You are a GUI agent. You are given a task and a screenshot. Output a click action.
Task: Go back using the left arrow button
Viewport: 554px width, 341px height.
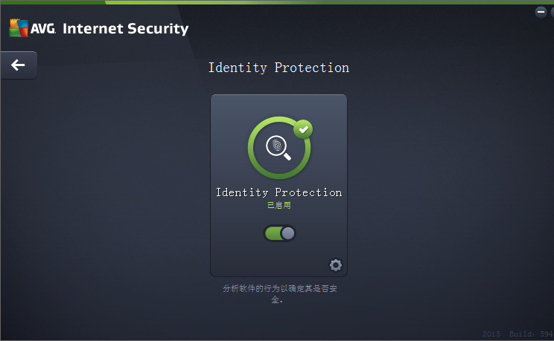19,65
